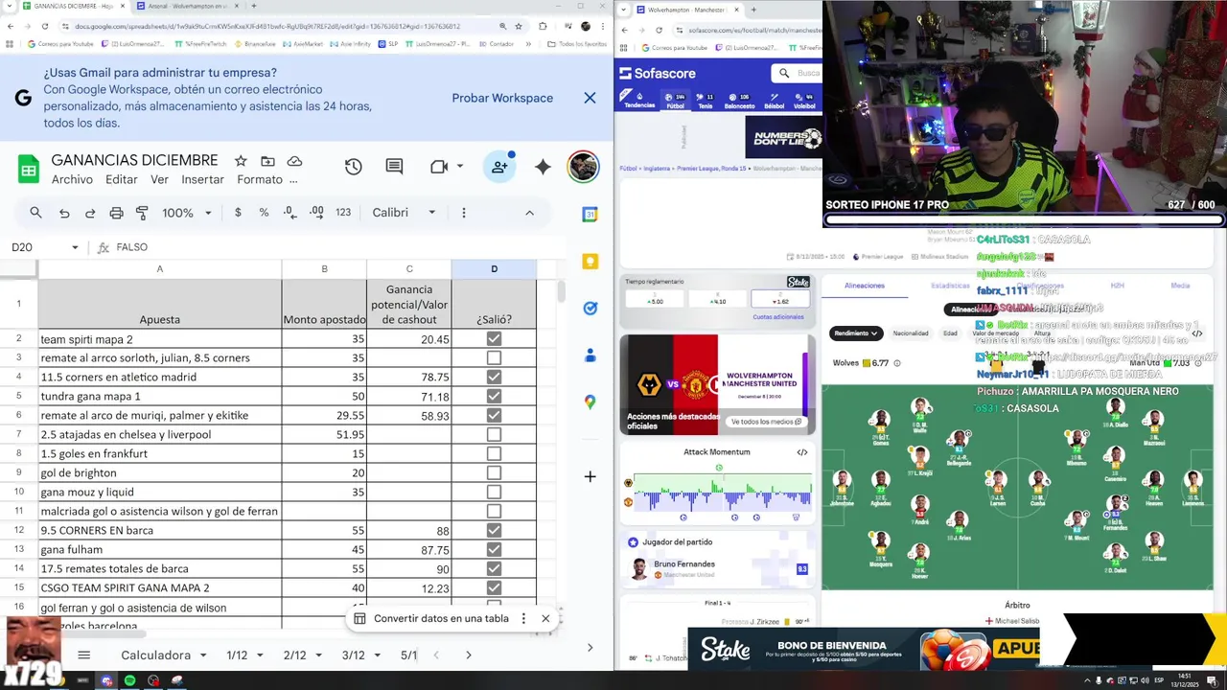Image resolution: width=1227 pixels, height=690 pixels.
Task: Select the Alineaciones tab on Sofascore
Action: coord(865,286)
